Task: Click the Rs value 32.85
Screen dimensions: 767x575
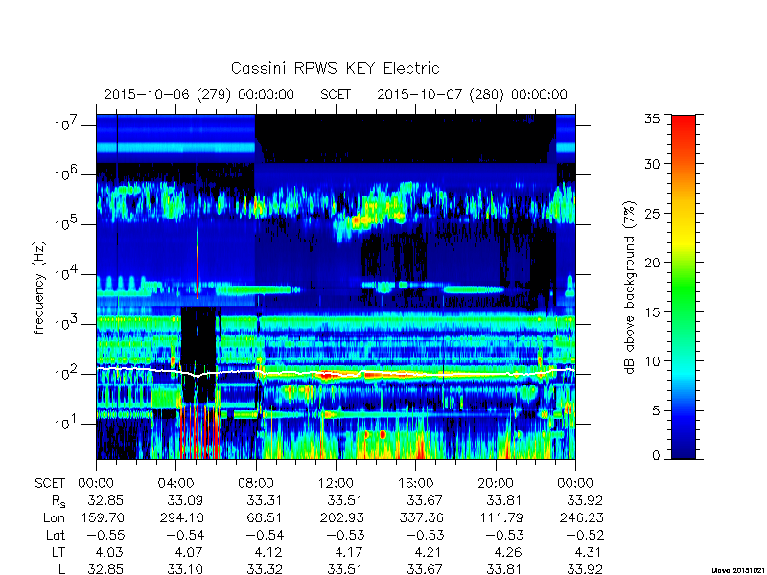Action: pyautogui.click(x=105, y=500)
